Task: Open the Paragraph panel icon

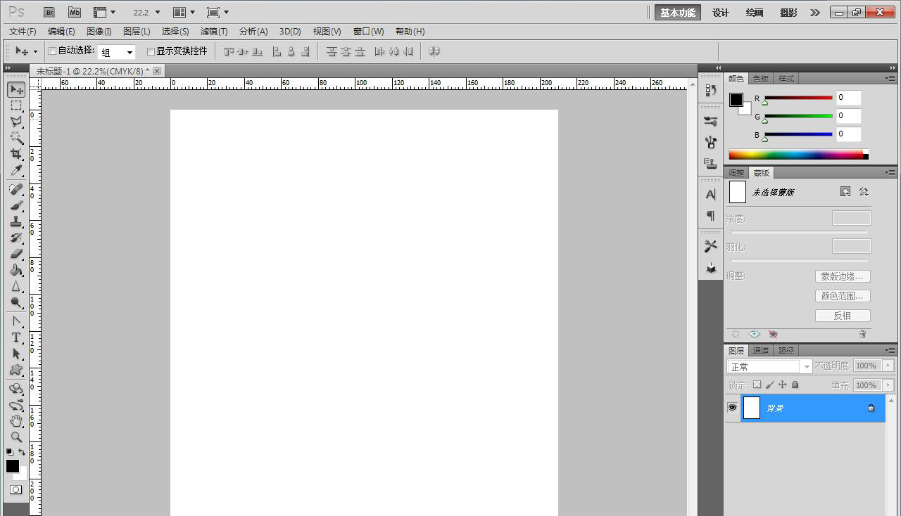Action: pyautogui.click(x=711, y=216)
